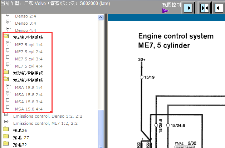Open MSA 15.8 1:4 diagram
The width and height of the screenshot is (225, 148).
point(29,88)
